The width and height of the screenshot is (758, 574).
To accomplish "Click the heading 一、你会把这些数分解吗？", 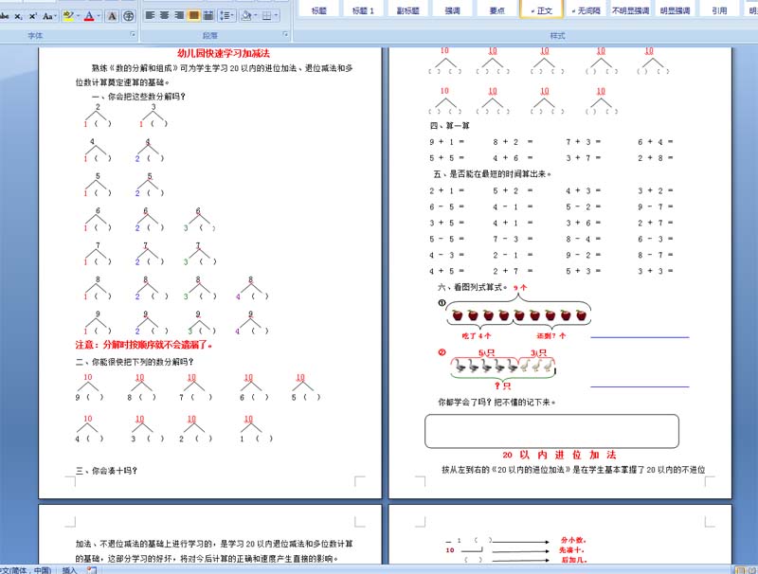I will tap(138, 97).
